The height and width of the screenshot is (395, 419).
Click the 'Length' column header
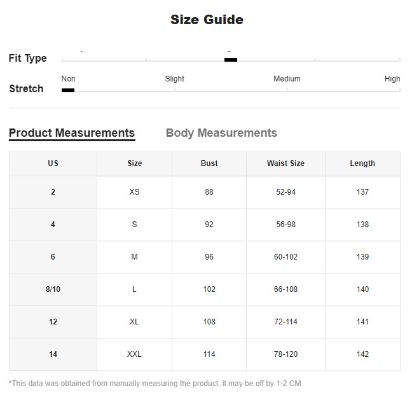pyautogui.click(x=362, y=163)
